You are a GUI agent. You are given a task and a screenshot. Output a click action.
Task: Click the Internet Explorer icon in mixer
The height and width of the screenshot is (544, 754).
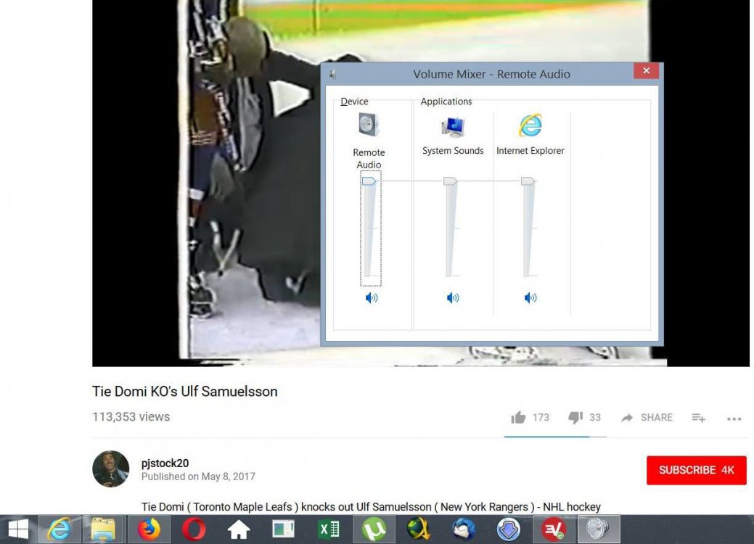[x=530, y=125]
